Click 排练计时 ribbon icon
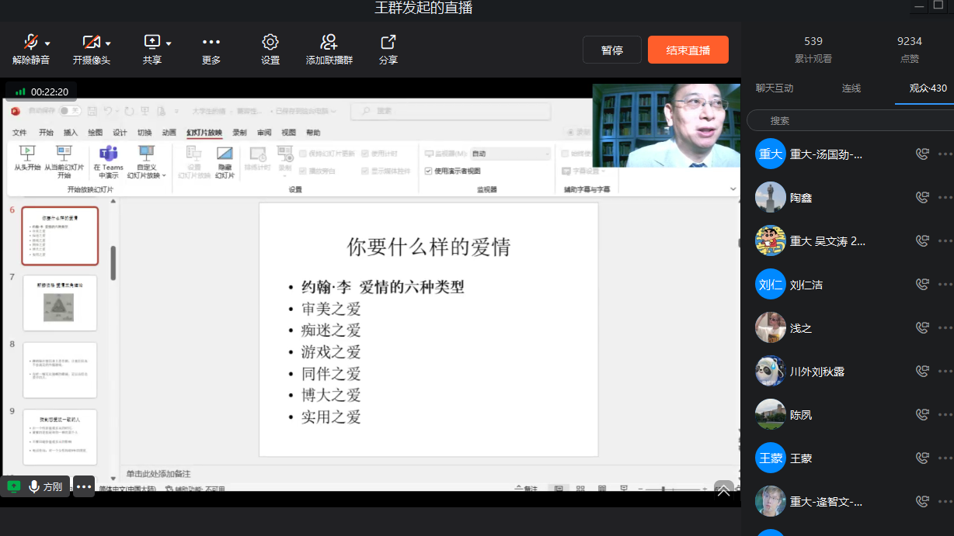This screenshot has width=954, height=536. [258, 153]
